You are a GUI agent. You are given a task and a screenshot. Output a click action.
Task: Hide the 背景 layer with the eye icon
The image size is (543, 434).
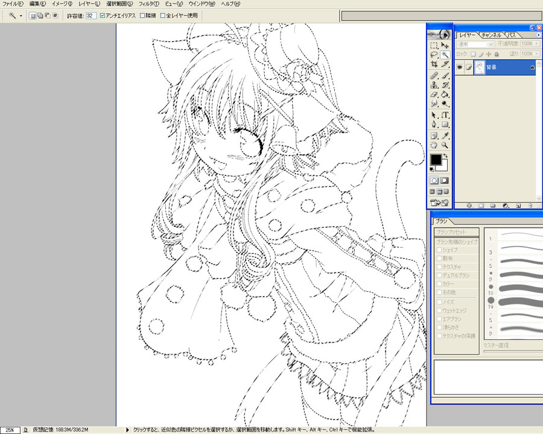459,68
